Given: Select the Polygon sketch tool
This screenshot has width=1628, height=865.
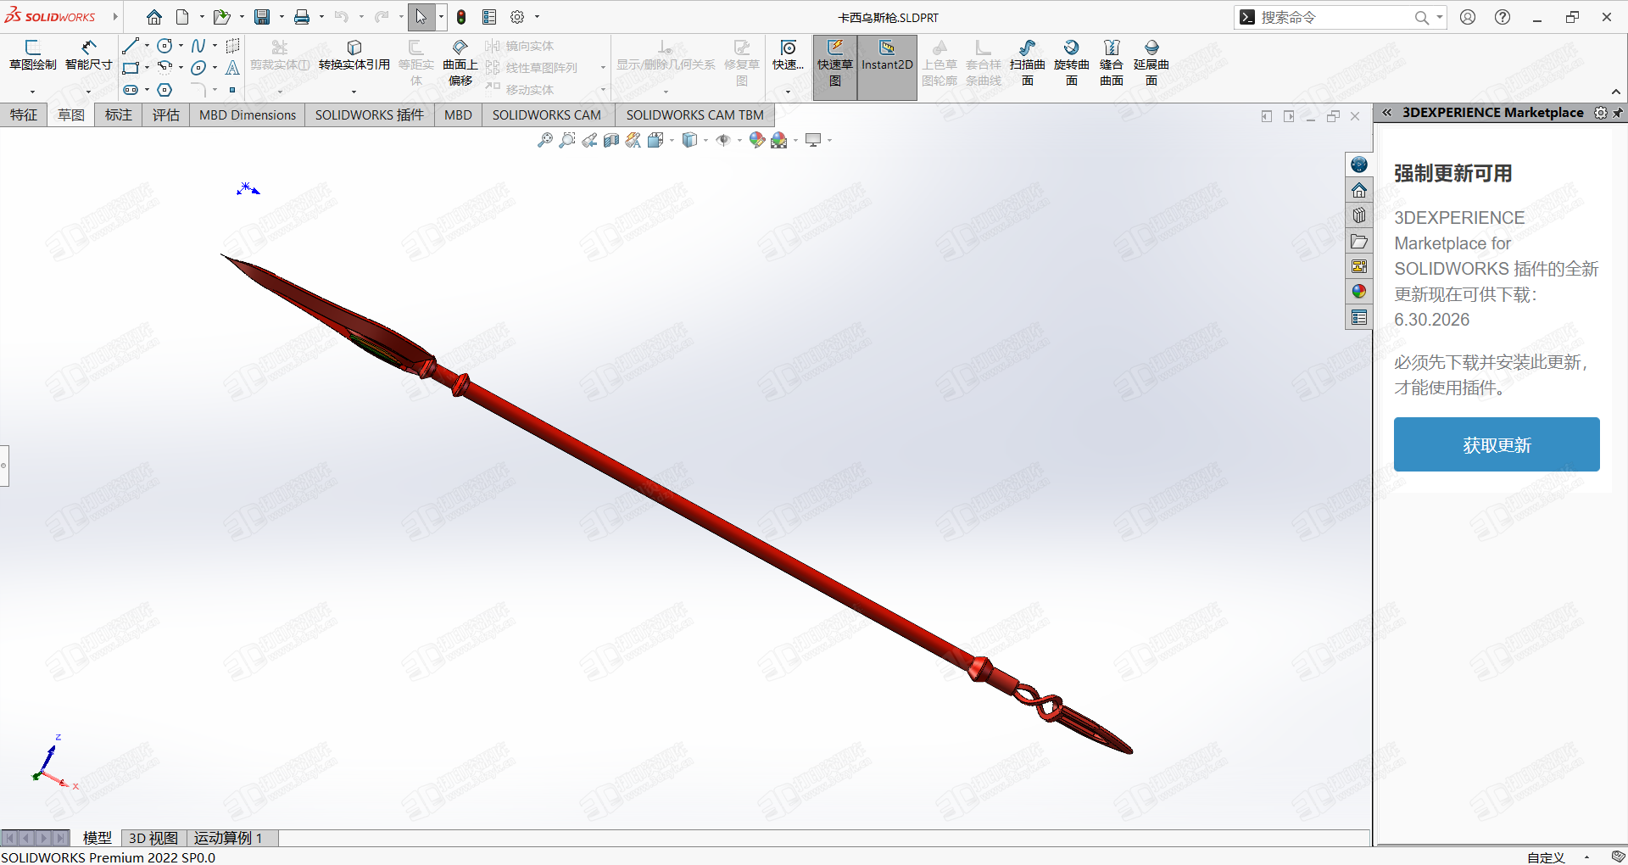Looking at the screenshot, I should point(165,90).
